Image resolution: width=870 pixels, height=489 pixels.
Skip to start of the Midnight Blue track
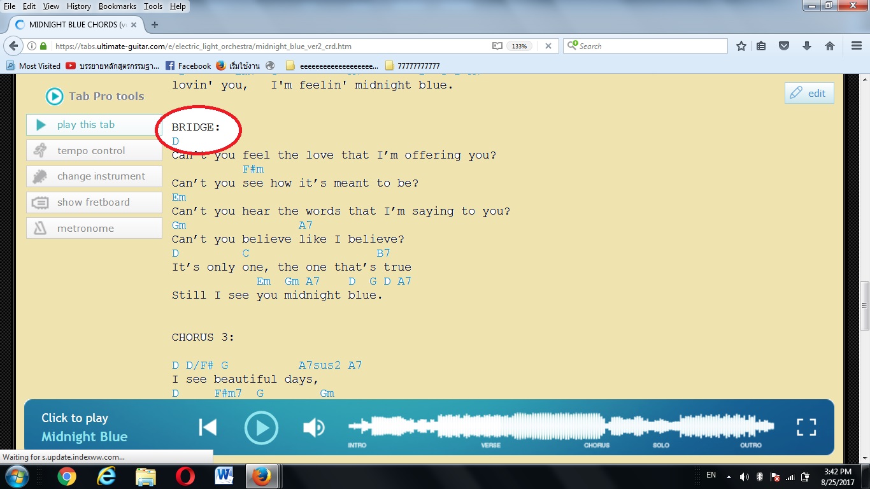[x=208, y=427]
